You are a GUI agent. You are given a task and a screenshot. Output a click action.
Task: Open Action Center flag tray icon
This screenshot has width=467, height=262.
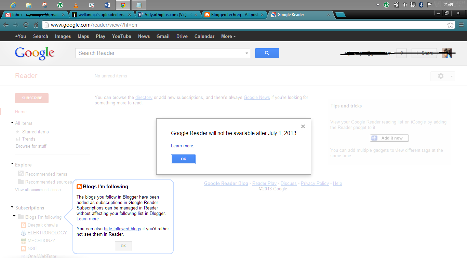click(x=429, y=5)
